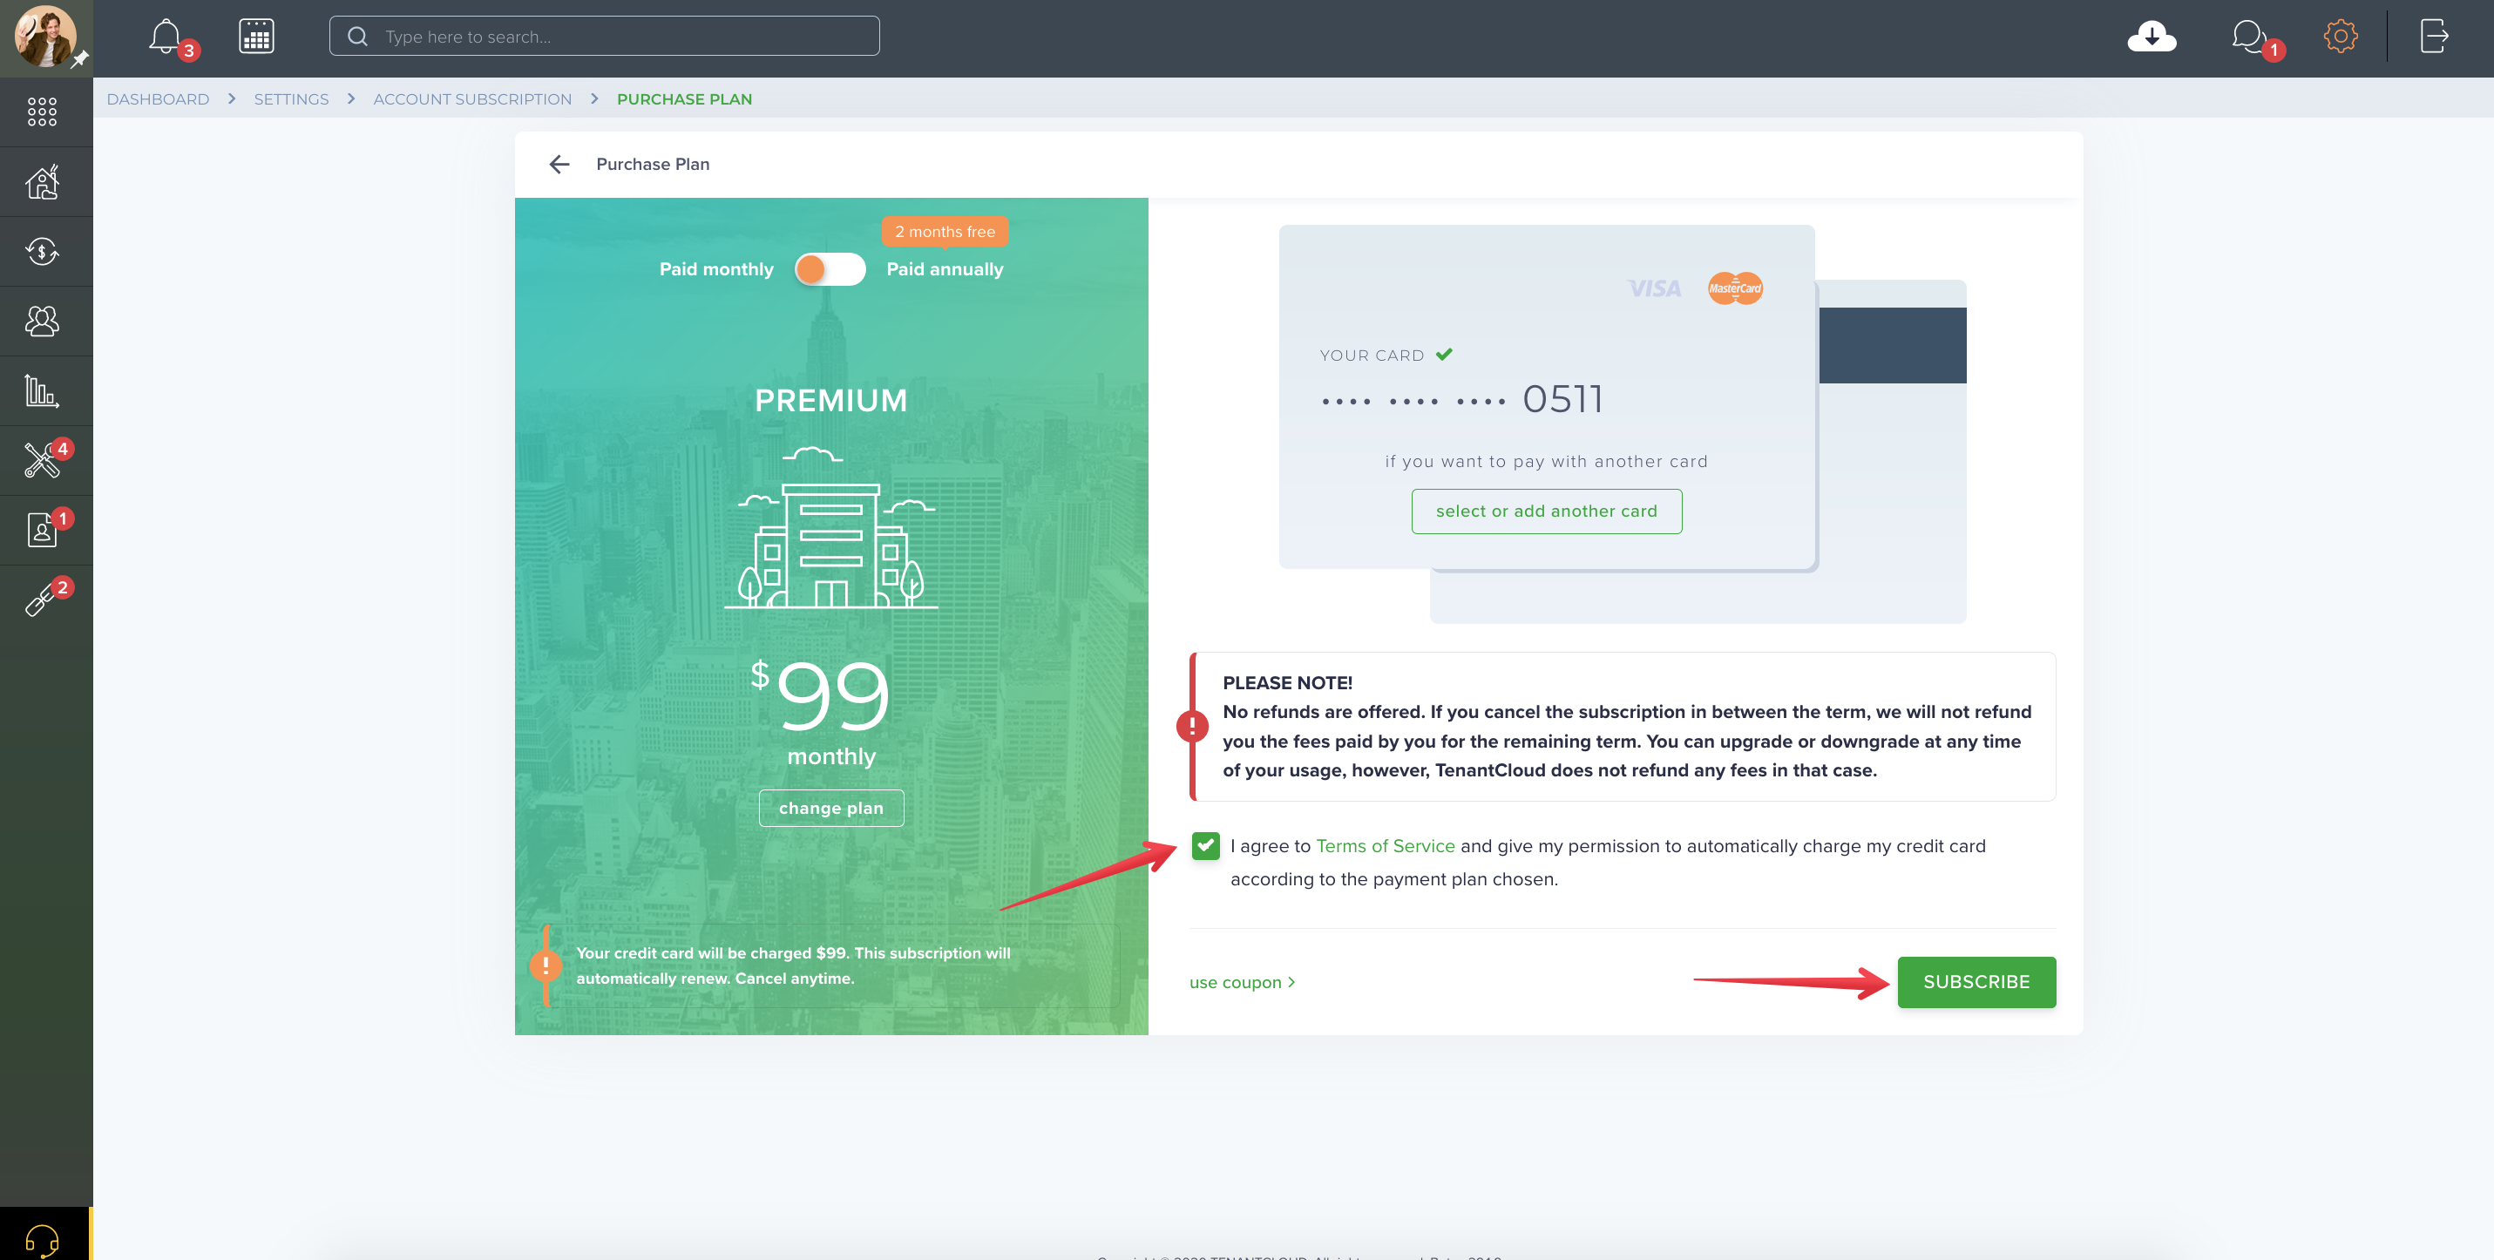This screenshot has height=1260, width=2494.
Task: Click select or add another card
Action: point(1546,511)
